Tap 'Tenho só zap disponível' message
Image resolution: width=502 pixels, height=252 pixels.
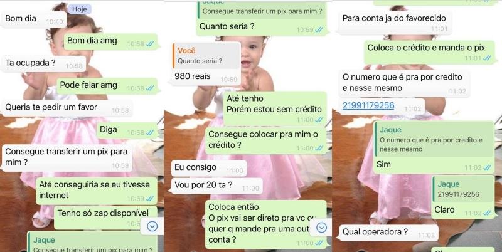tap(105, 218)
